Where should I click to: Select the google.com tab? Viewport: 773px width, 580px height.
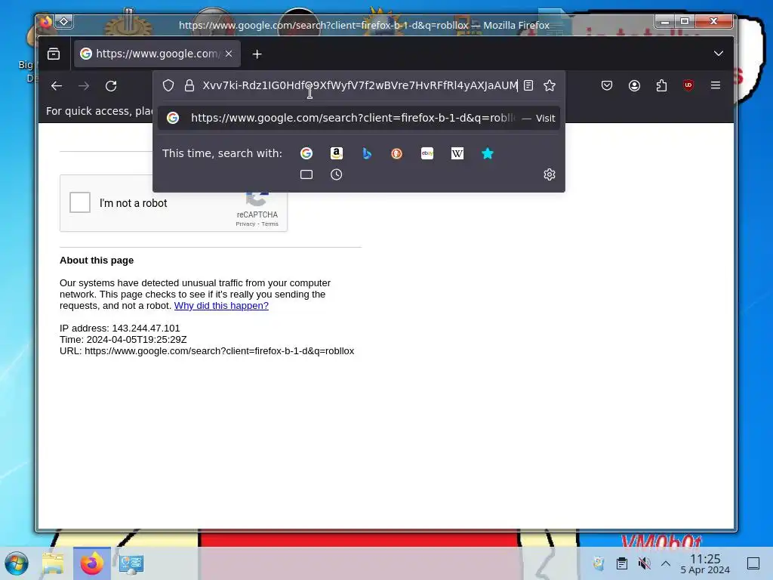[157, 54]
